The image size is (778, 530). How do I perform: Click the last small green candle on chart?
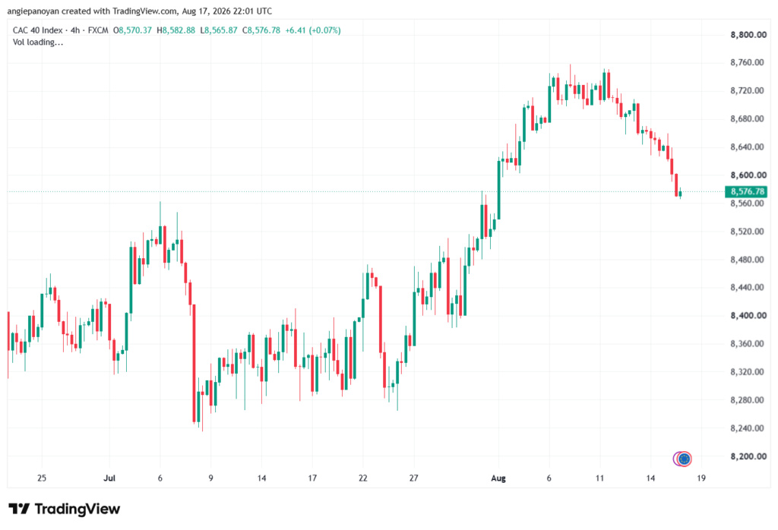click(680, 194)
